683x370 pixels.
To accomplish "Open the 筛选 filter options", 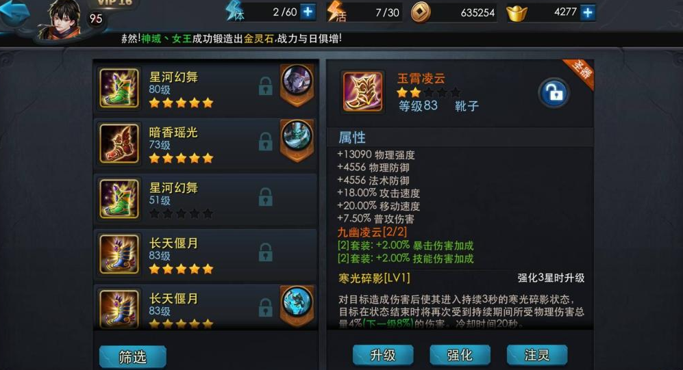I will coord(133,357).
